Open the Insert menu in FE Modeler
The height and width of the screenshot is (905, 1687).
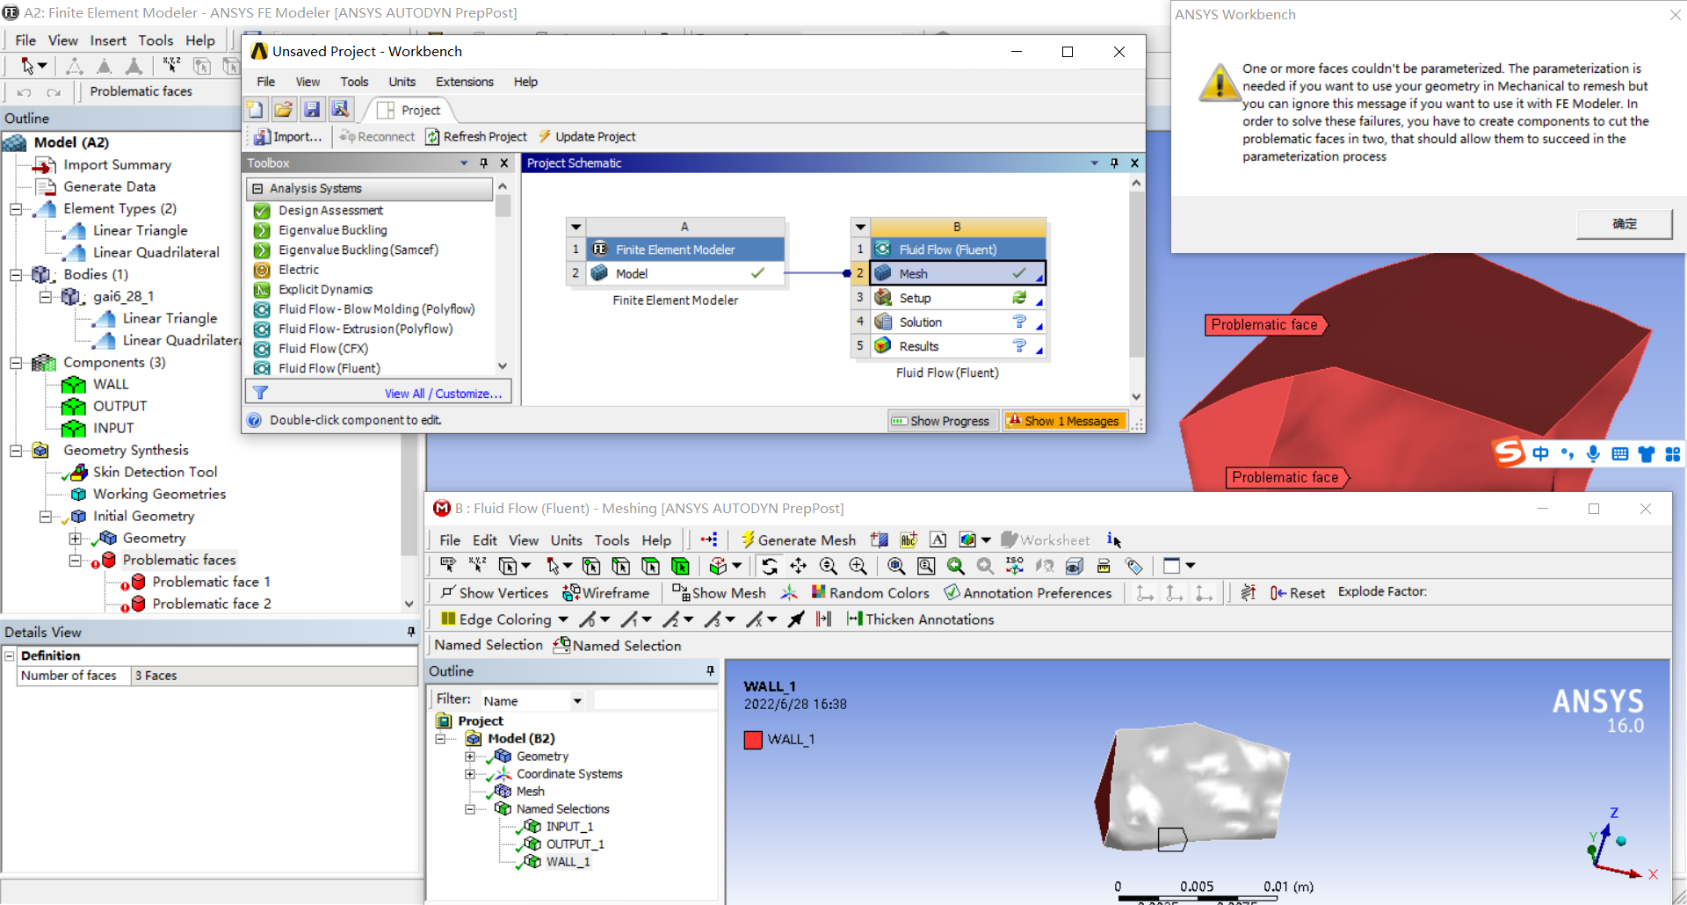(x=108, y=40)
